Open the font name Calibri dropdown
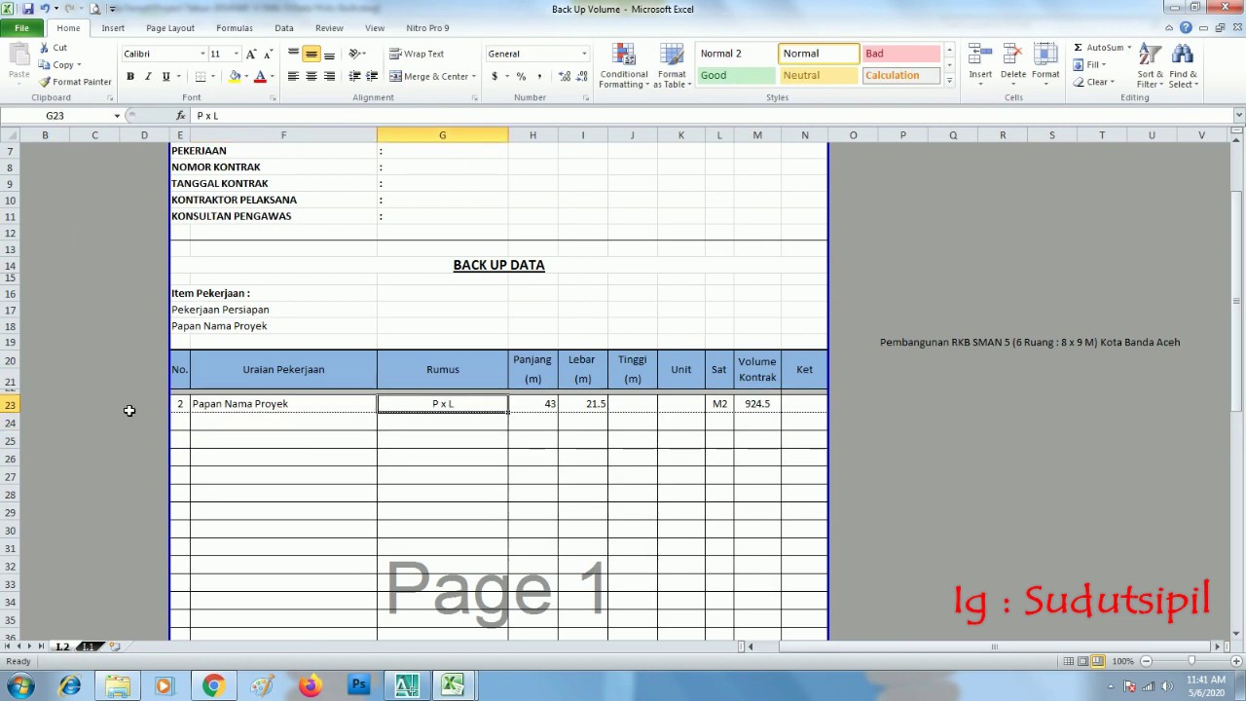 pos(202,54)
